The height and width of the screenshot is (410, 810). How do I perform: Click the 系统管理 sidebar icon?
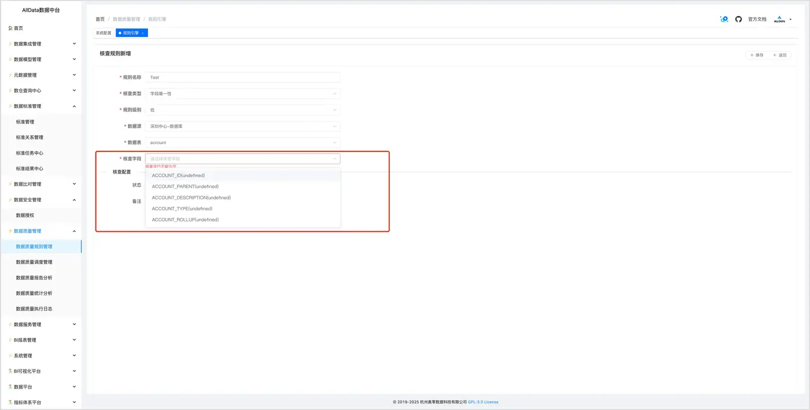(10, 356)
